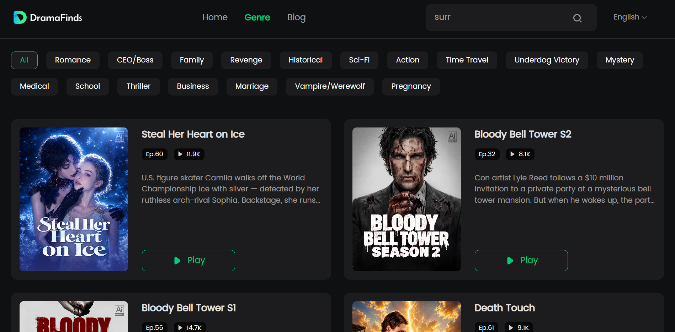This screenshot has height=332, width=675.
Task: Filter by Romance genre
Action: pyautogui.click(x=73, y=60)
